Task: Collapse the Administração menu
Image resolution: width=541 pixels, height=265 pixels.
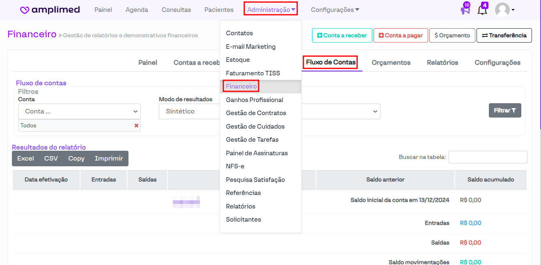Action: (271, 10)
